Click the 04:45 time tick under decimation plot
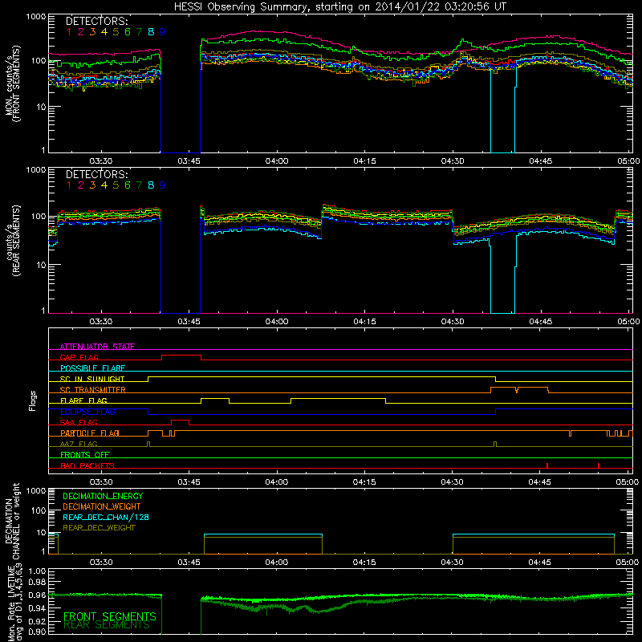 point(539,563)
